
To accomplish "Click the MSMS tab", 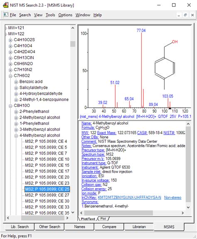I will pos(169,227).
